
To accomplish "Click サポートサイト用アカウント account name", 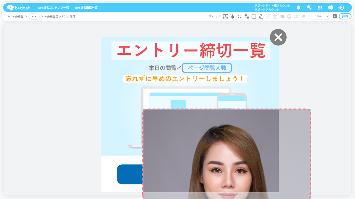I will 273,6.
